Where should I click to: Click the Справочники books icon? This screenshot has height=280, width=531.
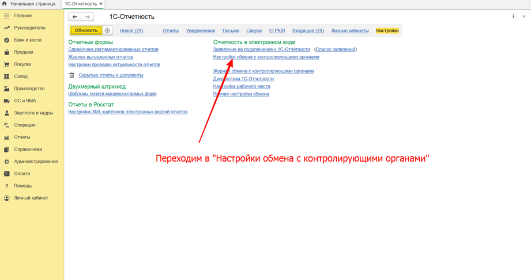pyautogui.click(x=6, y=149)
